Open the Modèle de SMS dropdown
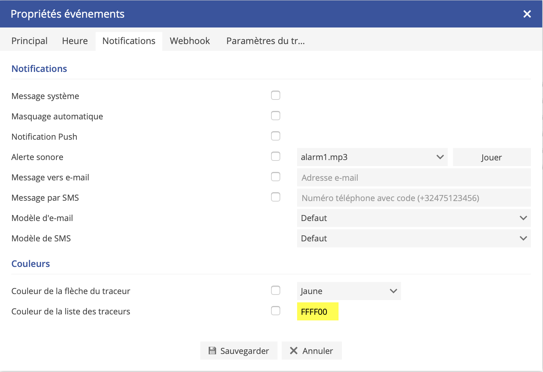543x372 pixels. (x=413, y=238)
